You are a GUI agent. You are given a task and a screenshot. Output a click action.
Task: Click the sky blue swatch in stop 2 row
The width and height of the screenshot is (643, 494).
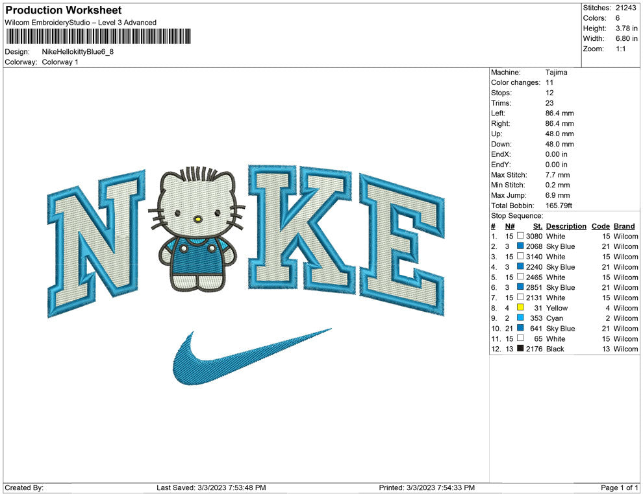tap(520, 246)
